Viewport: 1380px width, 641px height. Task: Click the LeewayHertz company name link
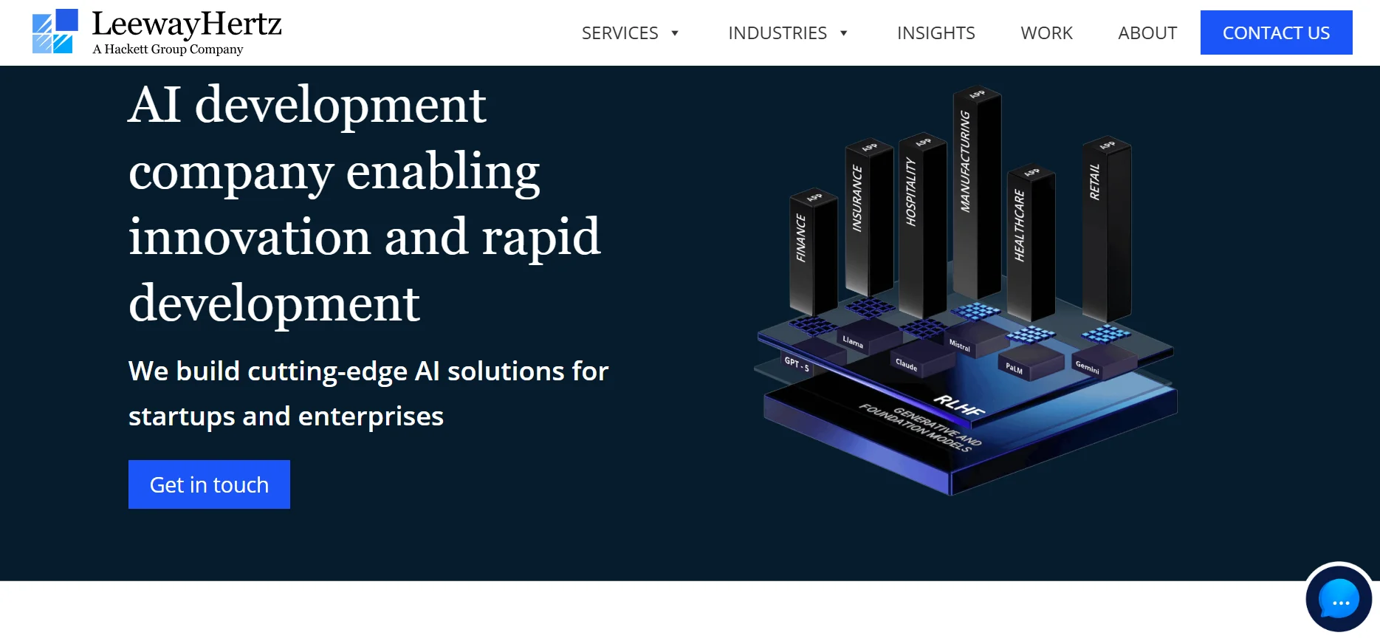(187, 24)
